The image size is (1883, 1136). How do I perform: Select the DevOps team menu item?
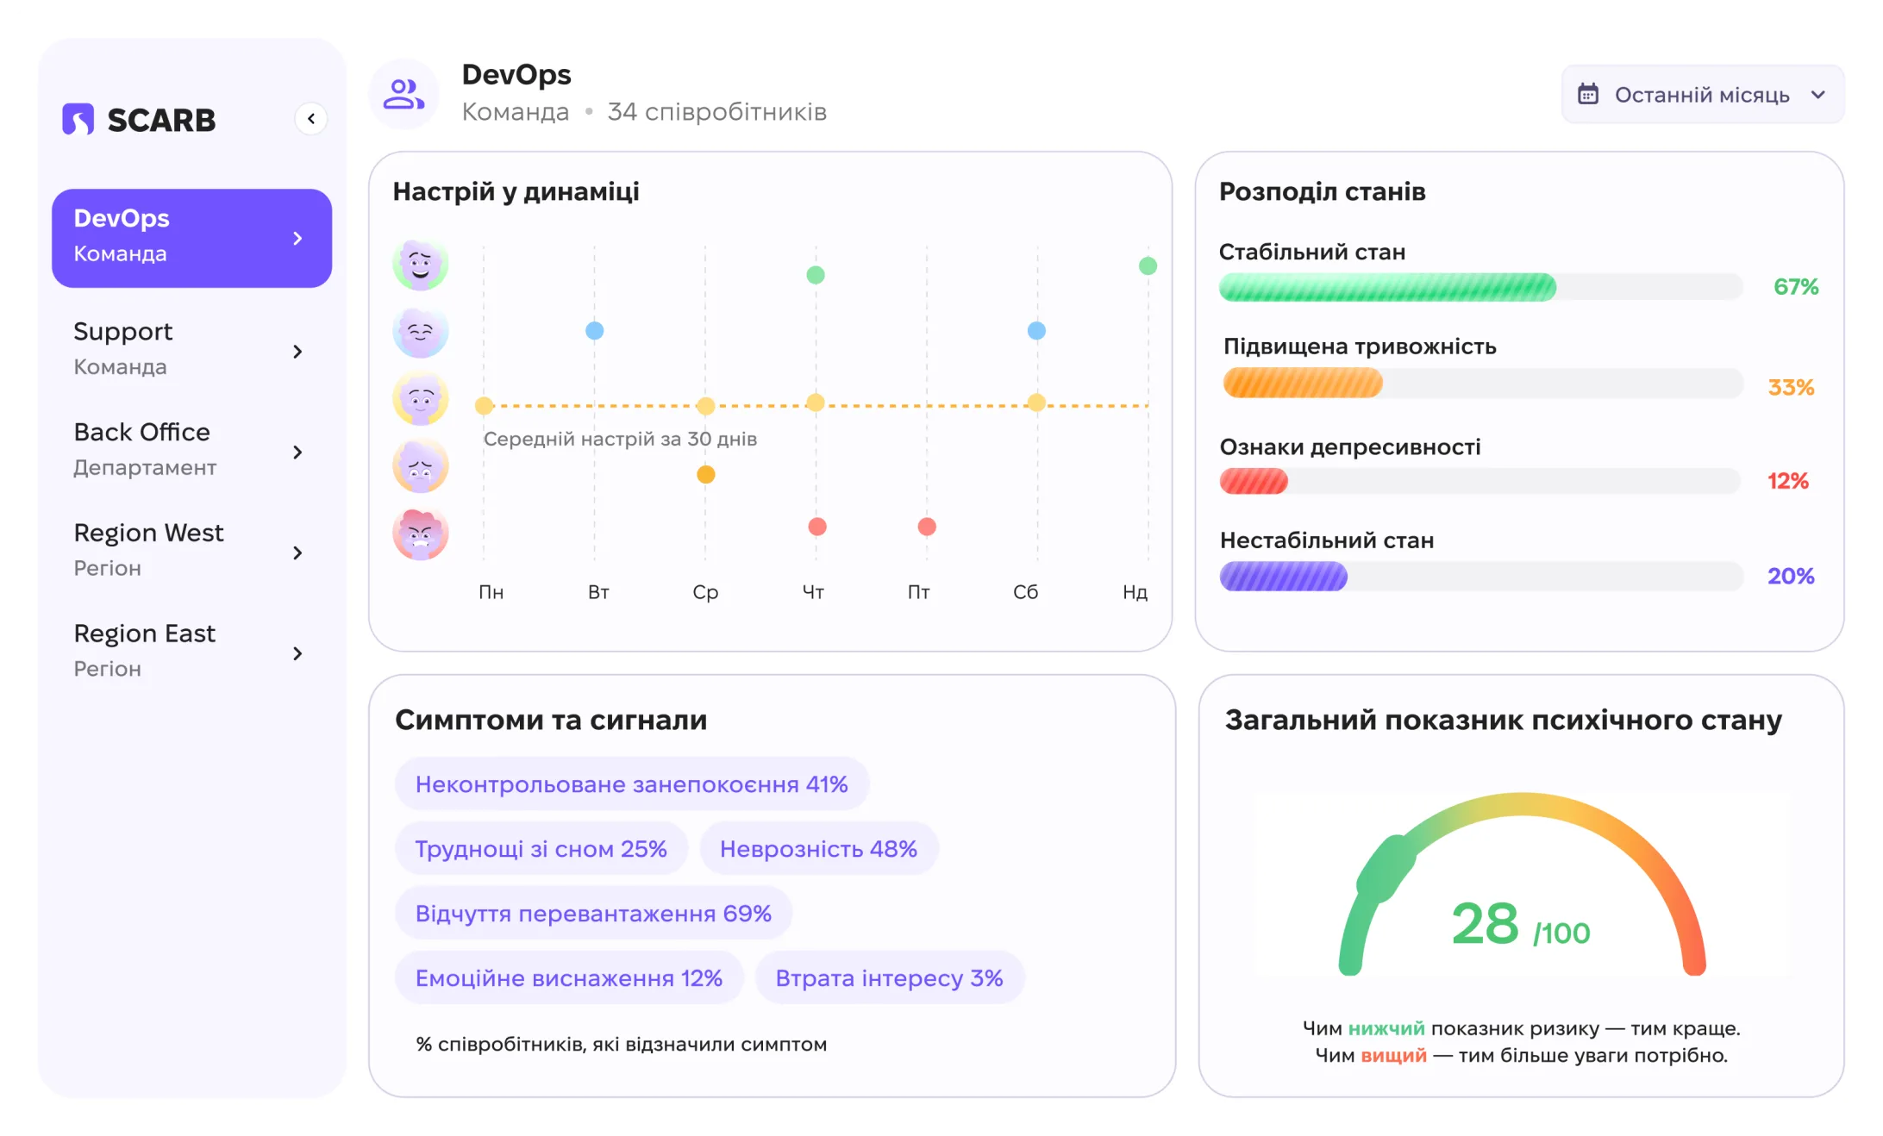tap(191, 238)
